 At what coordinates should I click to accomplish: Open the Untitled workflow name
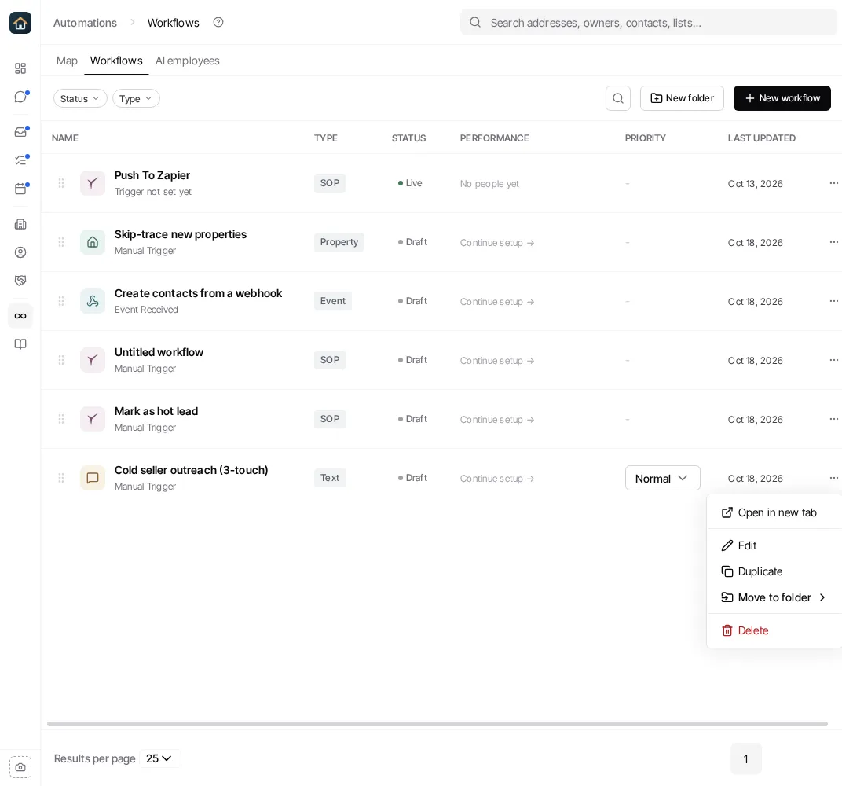pos(159,352)
